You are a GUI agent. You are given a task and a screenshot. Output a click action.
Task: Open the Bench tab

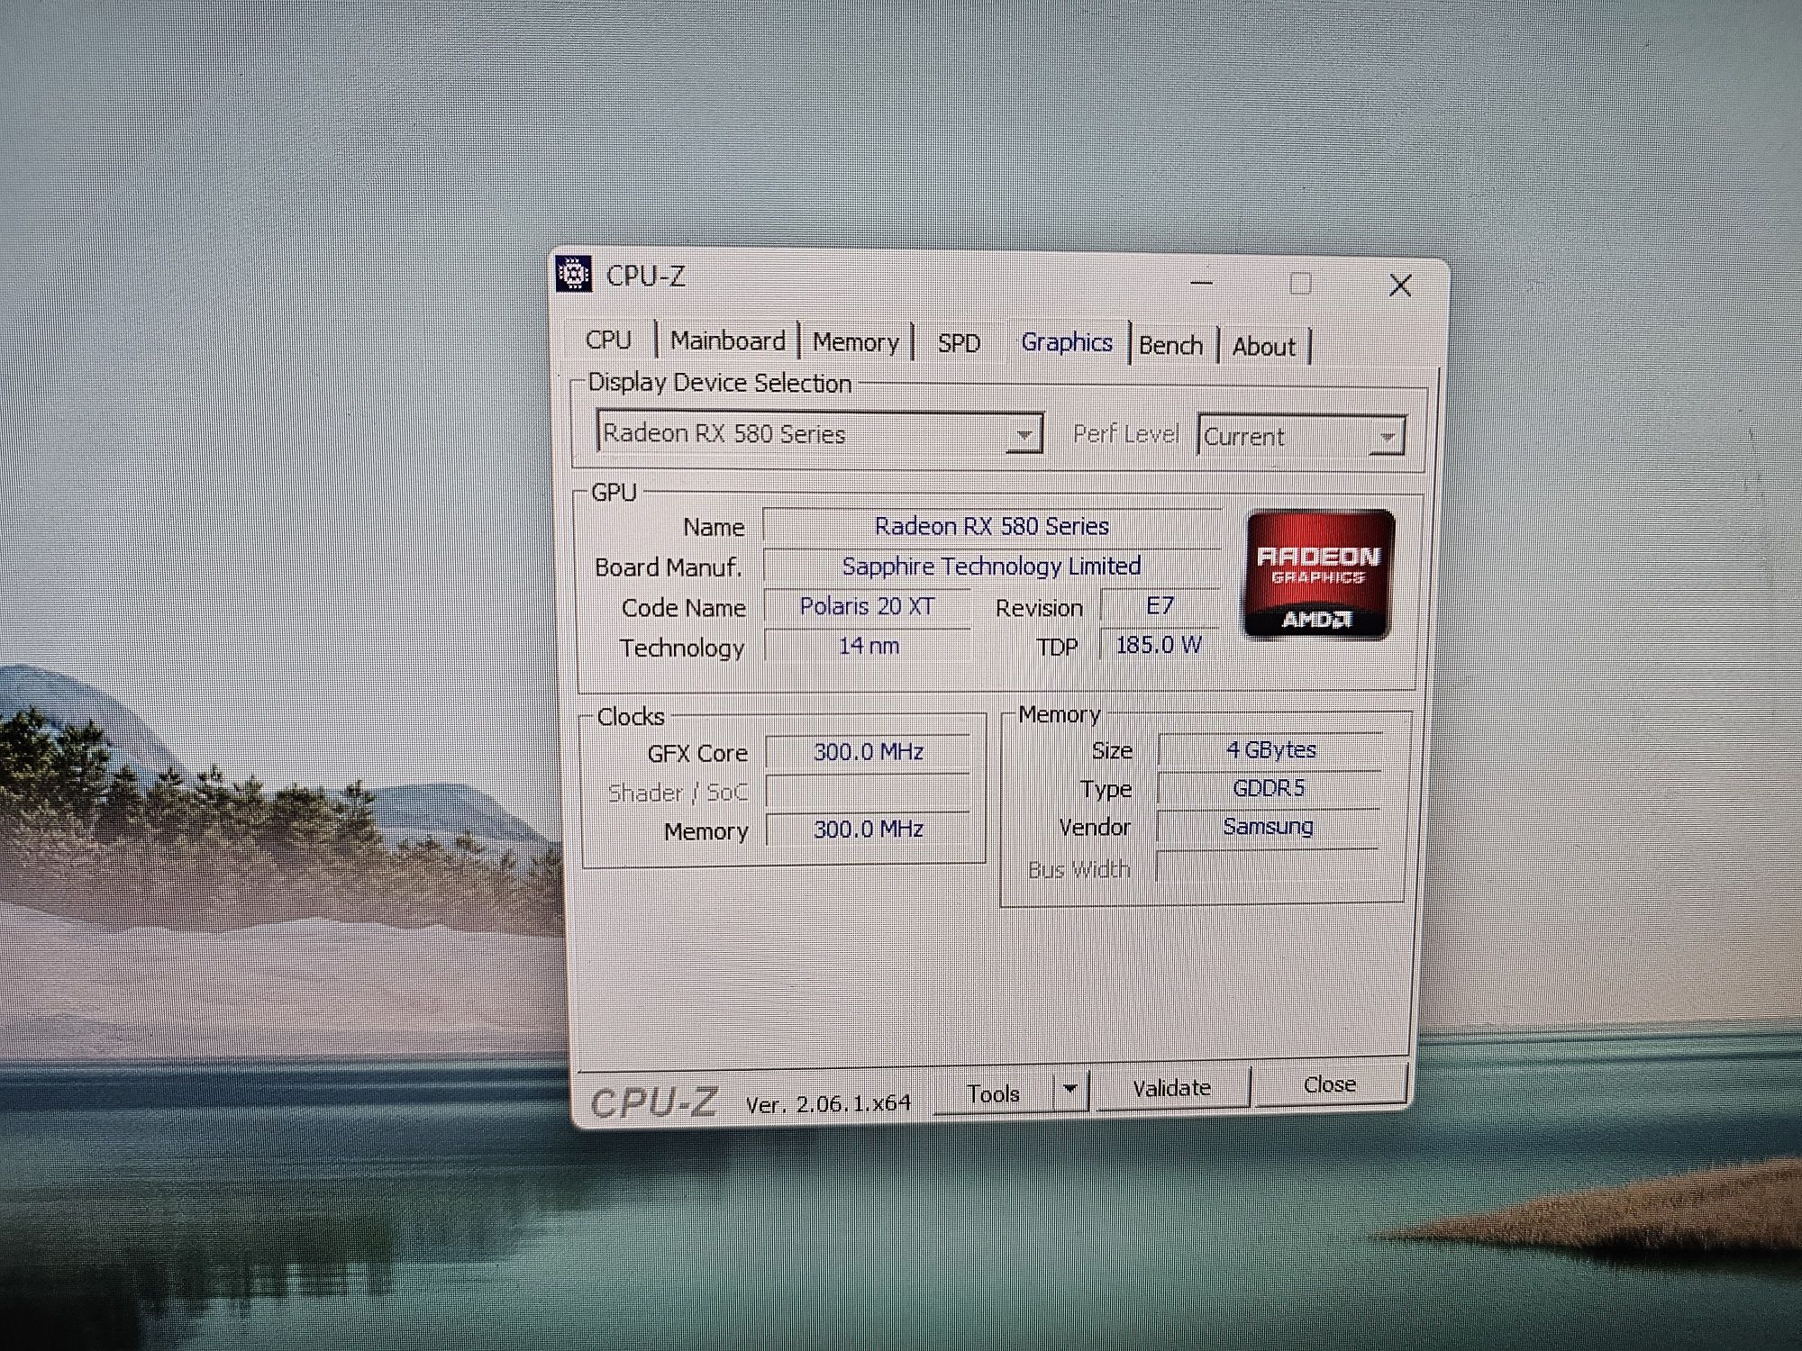[1171, 346]
